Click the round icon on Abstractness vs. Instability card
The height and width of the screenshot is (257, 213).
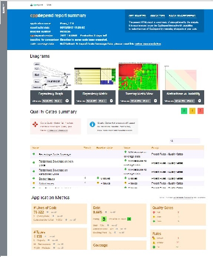pyautogui.click(x=200, y=101)
